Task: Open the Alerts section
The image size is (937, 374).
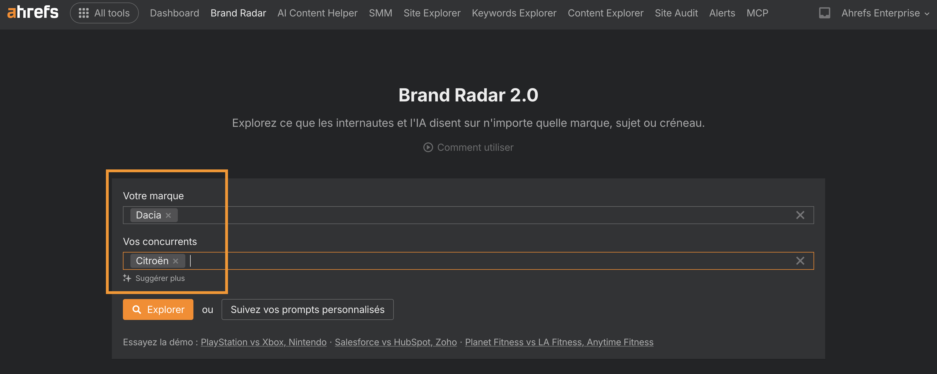Action: (x=722, y=13)
